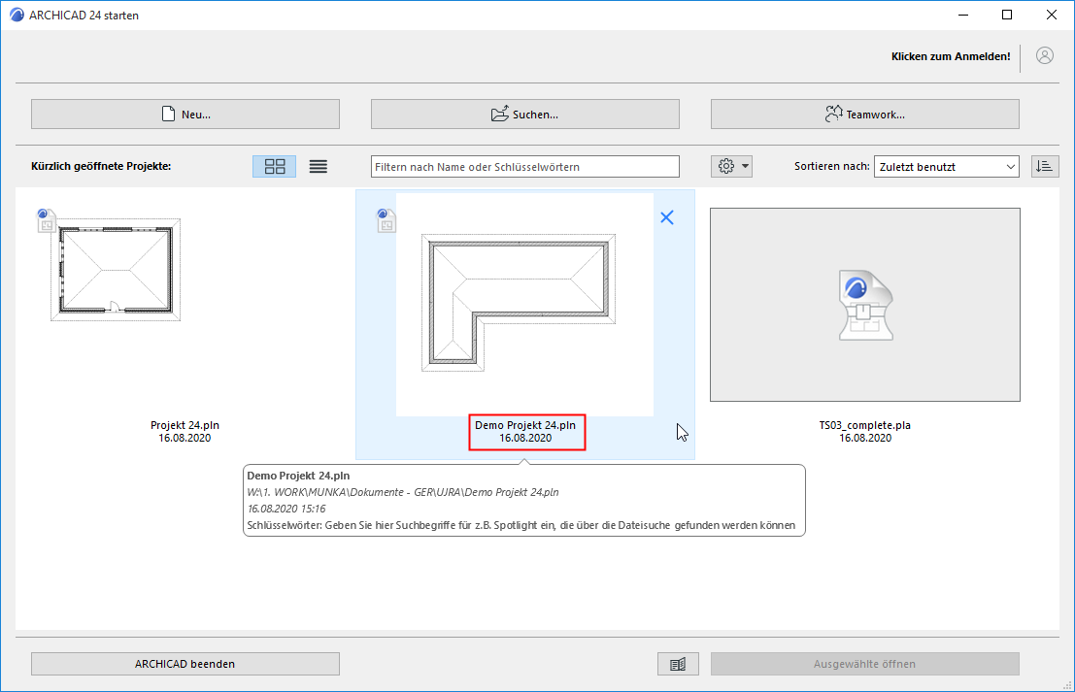Click the archive file icon in TS03 preview
This screenshot has width=1075, height=692.
pos(865,306)
